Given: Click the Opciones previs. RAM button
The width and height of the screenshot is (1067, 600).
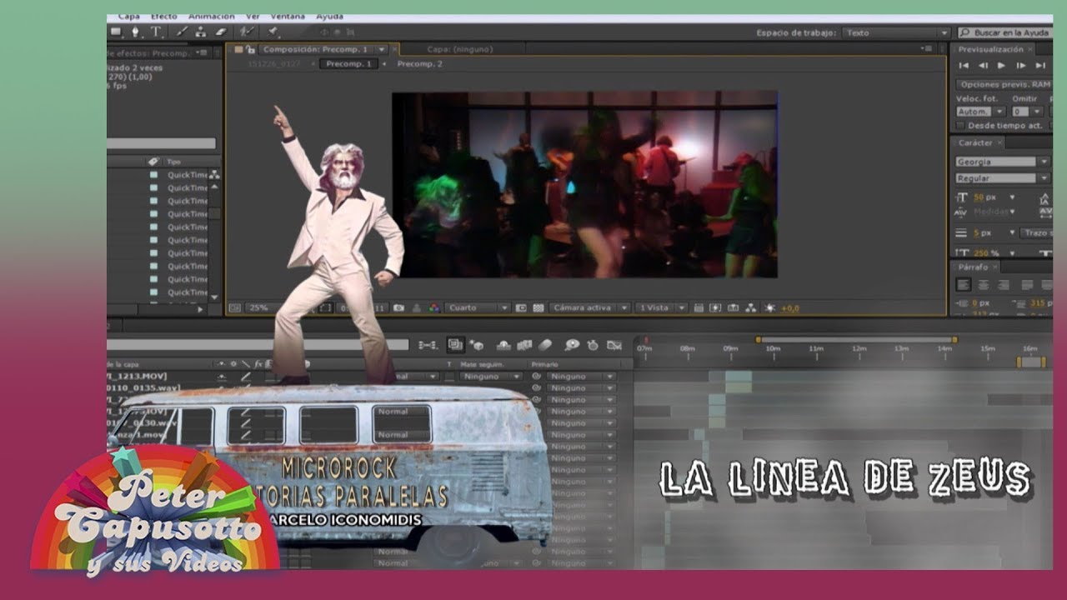Looking at the screenshot, I should (x=1004, y=84).
